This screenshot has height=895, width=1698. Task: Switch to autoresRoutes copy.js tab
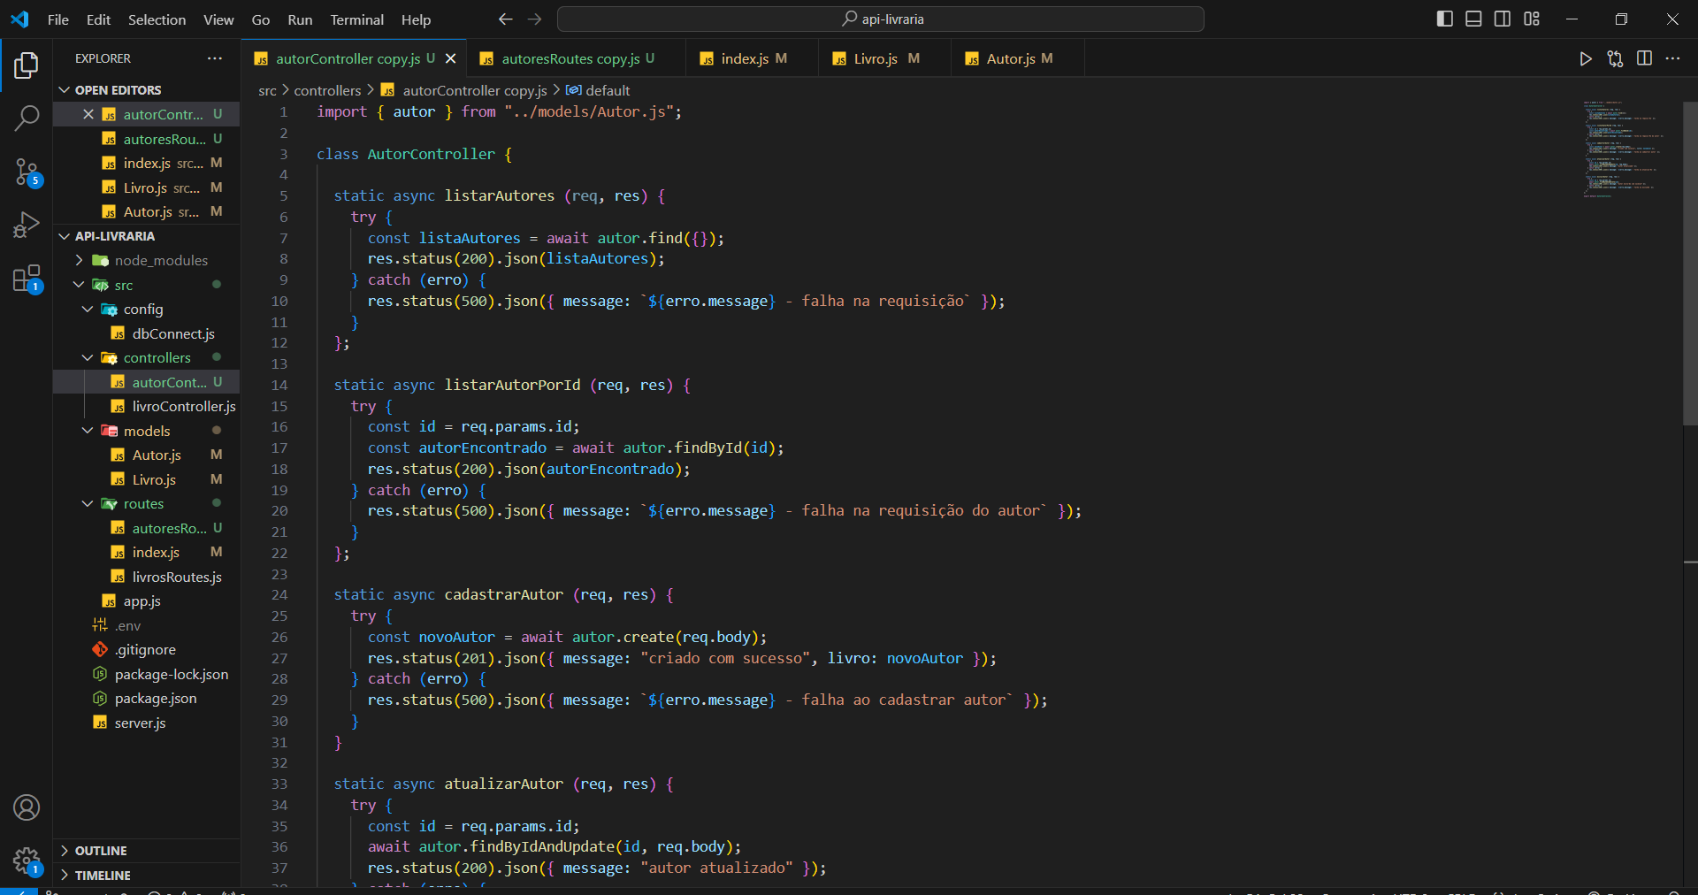[x=577, y=58]
